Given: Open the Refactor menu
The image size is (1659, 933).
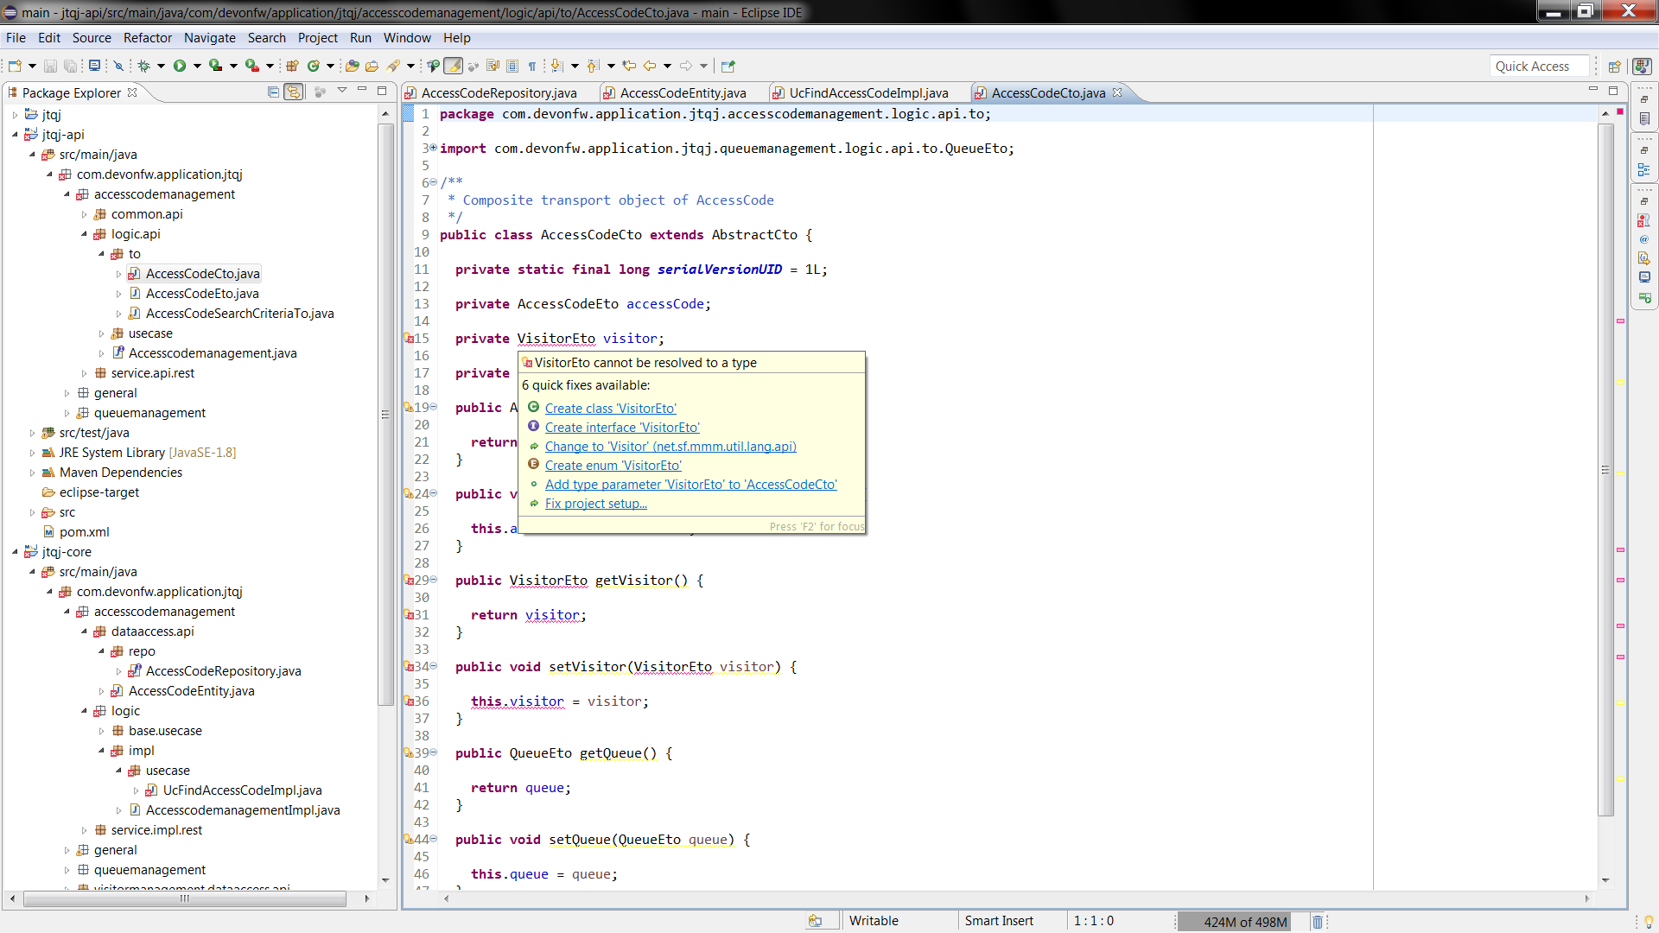Looking at the screenshot, I should point(147,38).
